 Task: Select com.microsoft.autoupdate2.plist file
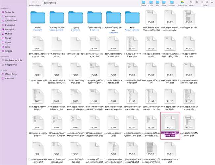pos(132,149)
